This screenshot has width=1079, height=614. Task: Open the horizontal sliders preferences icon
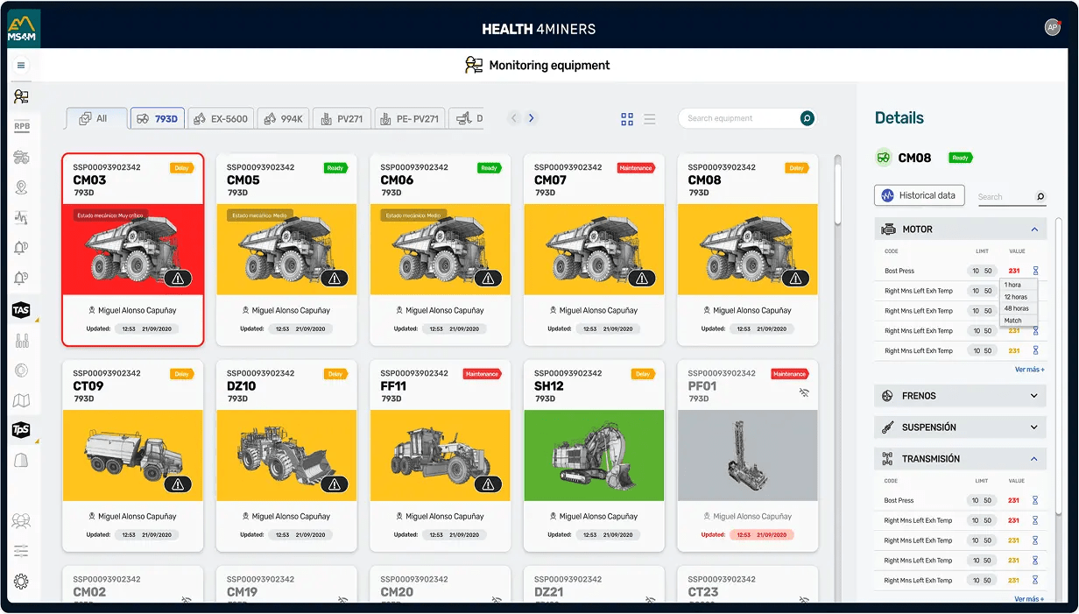[x=21, y=551]
